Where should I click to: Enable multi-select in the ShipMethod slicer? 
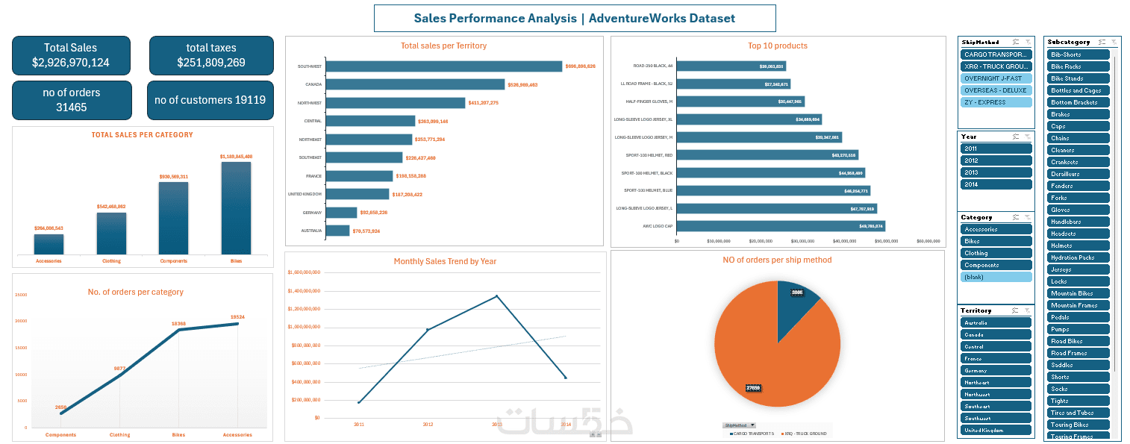(1017, 43)
